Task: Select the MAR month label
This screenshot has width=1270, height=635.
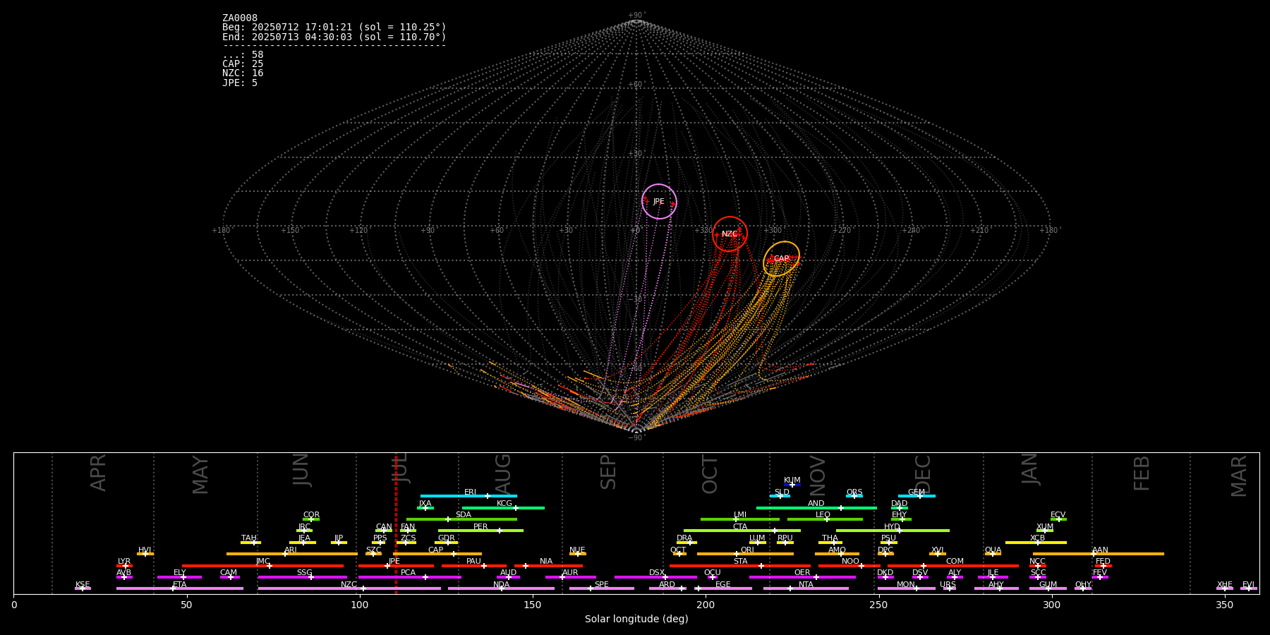Action: [1239, 476]
